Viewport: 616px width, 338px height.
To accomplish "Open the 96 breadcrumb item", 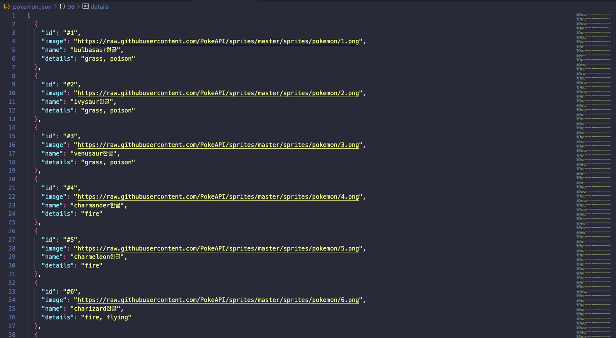I will 71,7.
